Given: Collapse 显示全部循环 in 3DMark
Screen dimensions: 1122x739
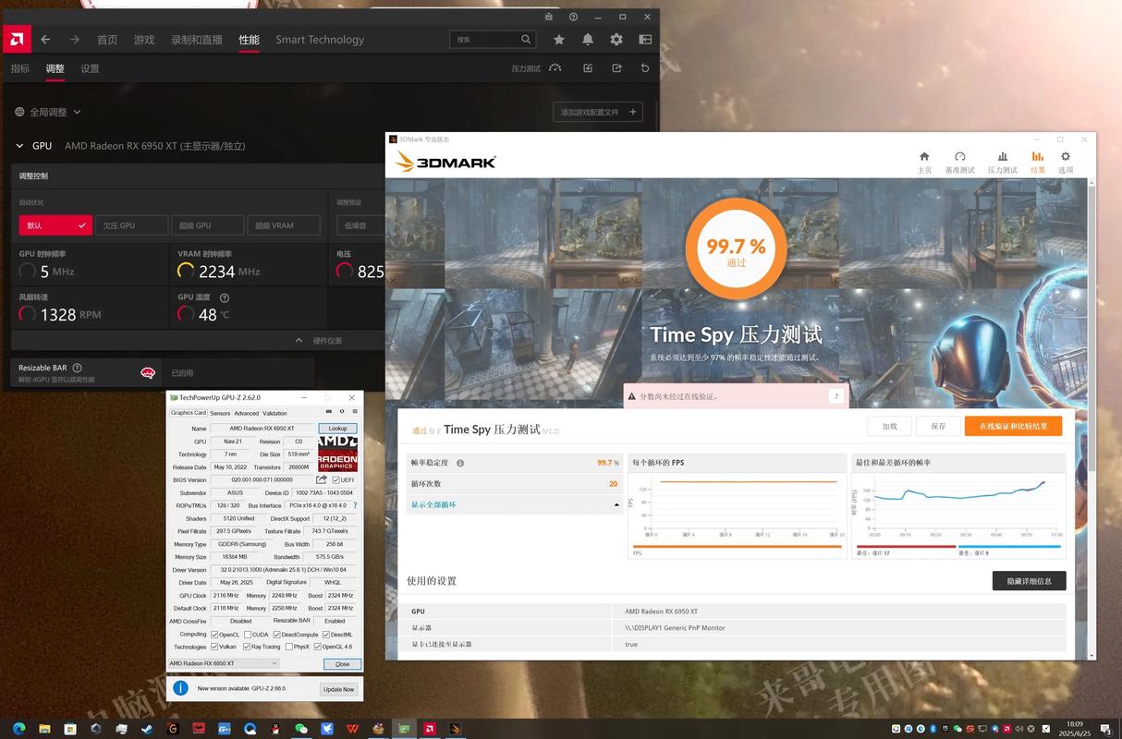Looking at the screenshot, I should pyautogui.click(x=616, y=505).
